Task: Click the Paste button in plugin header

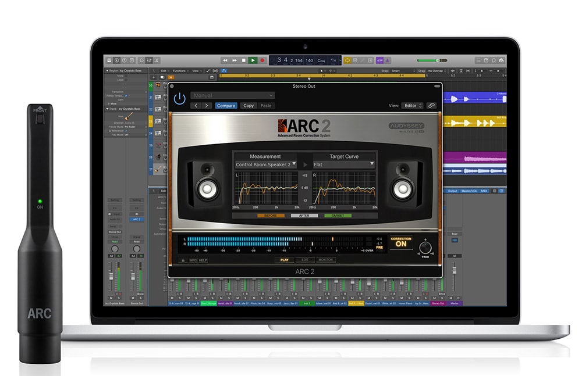Action: [266, 106]
